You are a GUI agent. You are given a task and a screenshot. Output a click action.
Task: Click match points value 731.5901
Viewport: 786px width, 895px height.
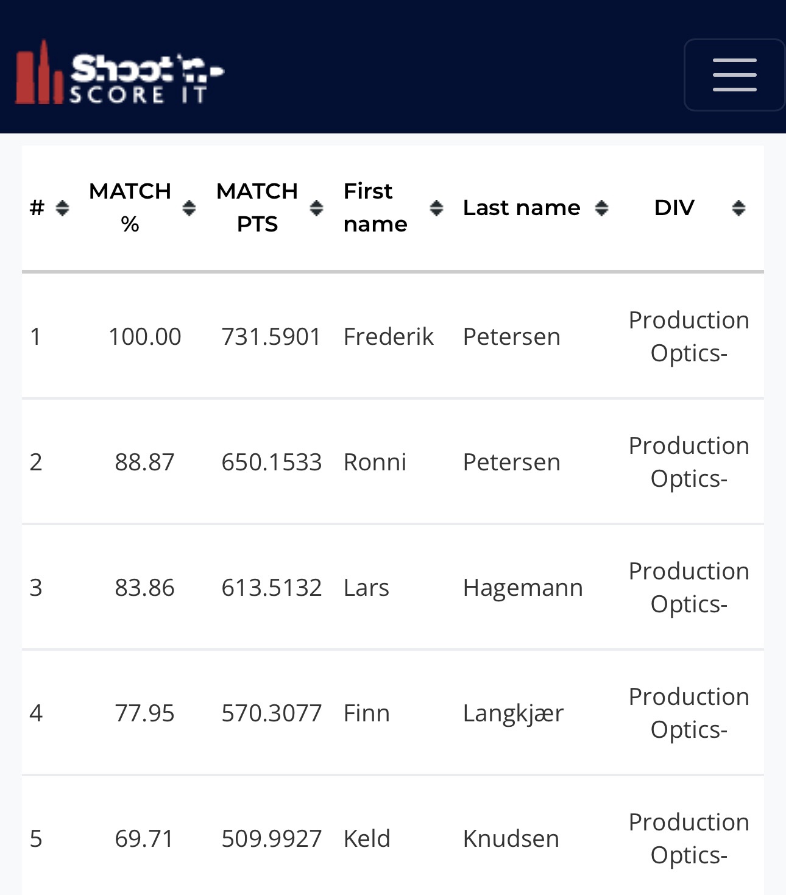pos(271,336)
